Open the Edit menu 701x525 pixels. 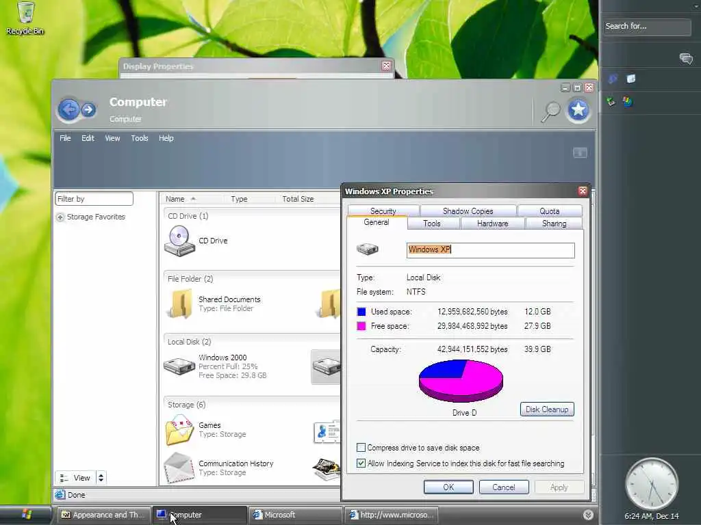tap(88, 138)
